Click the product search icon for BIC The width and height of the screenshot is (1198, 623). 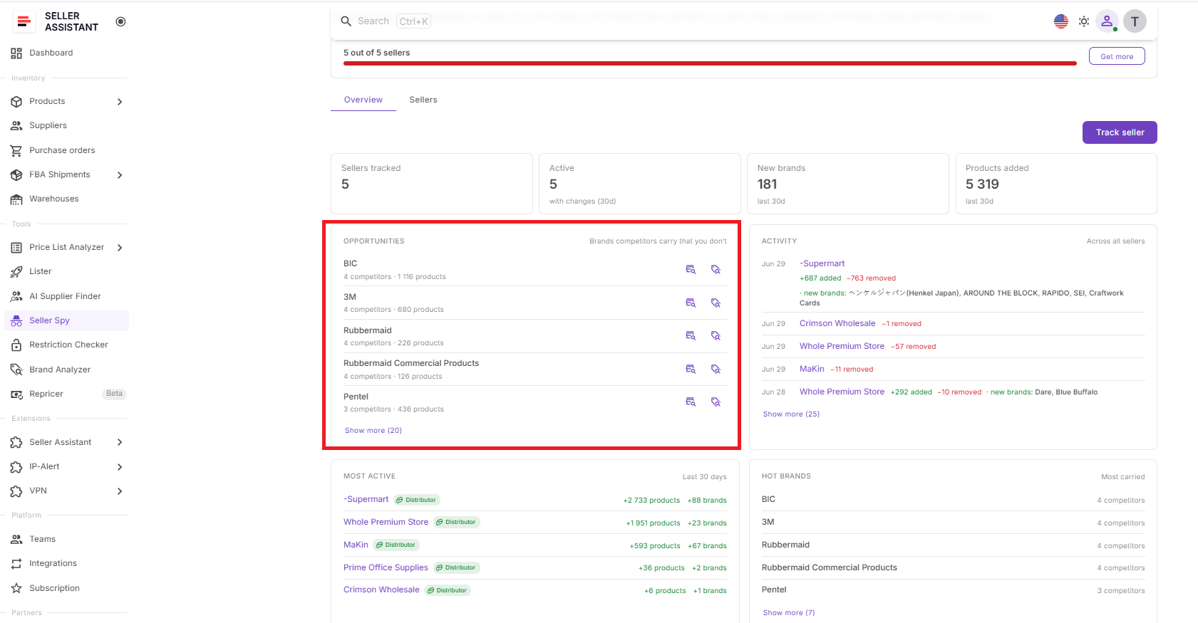(691, 270)
